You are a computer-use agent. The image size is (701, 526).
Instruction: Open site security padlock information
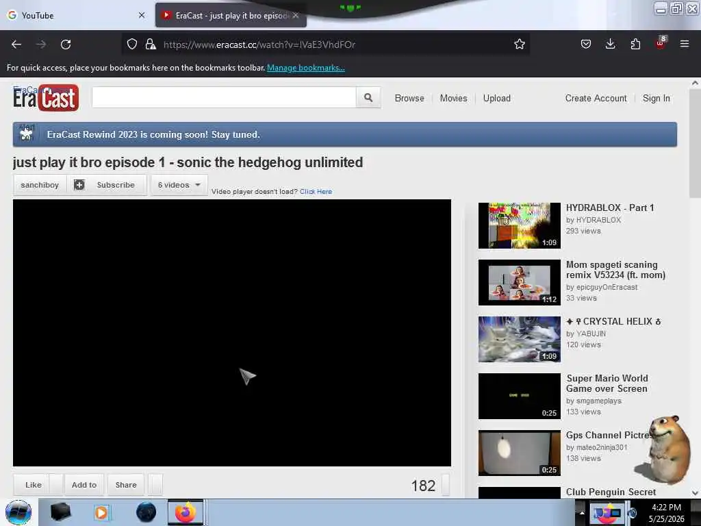point(150,45)
